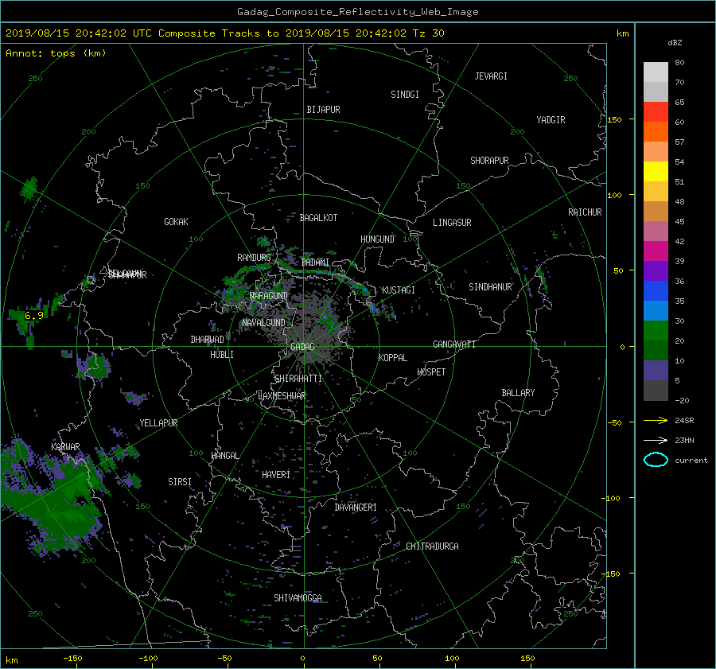Click the green 20 dBZ color swatch

pos(656,331)
